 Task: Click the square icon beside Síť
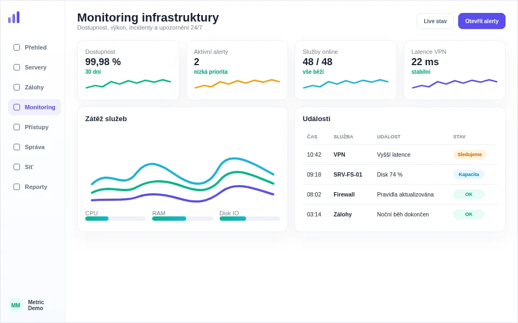point(17,167)
